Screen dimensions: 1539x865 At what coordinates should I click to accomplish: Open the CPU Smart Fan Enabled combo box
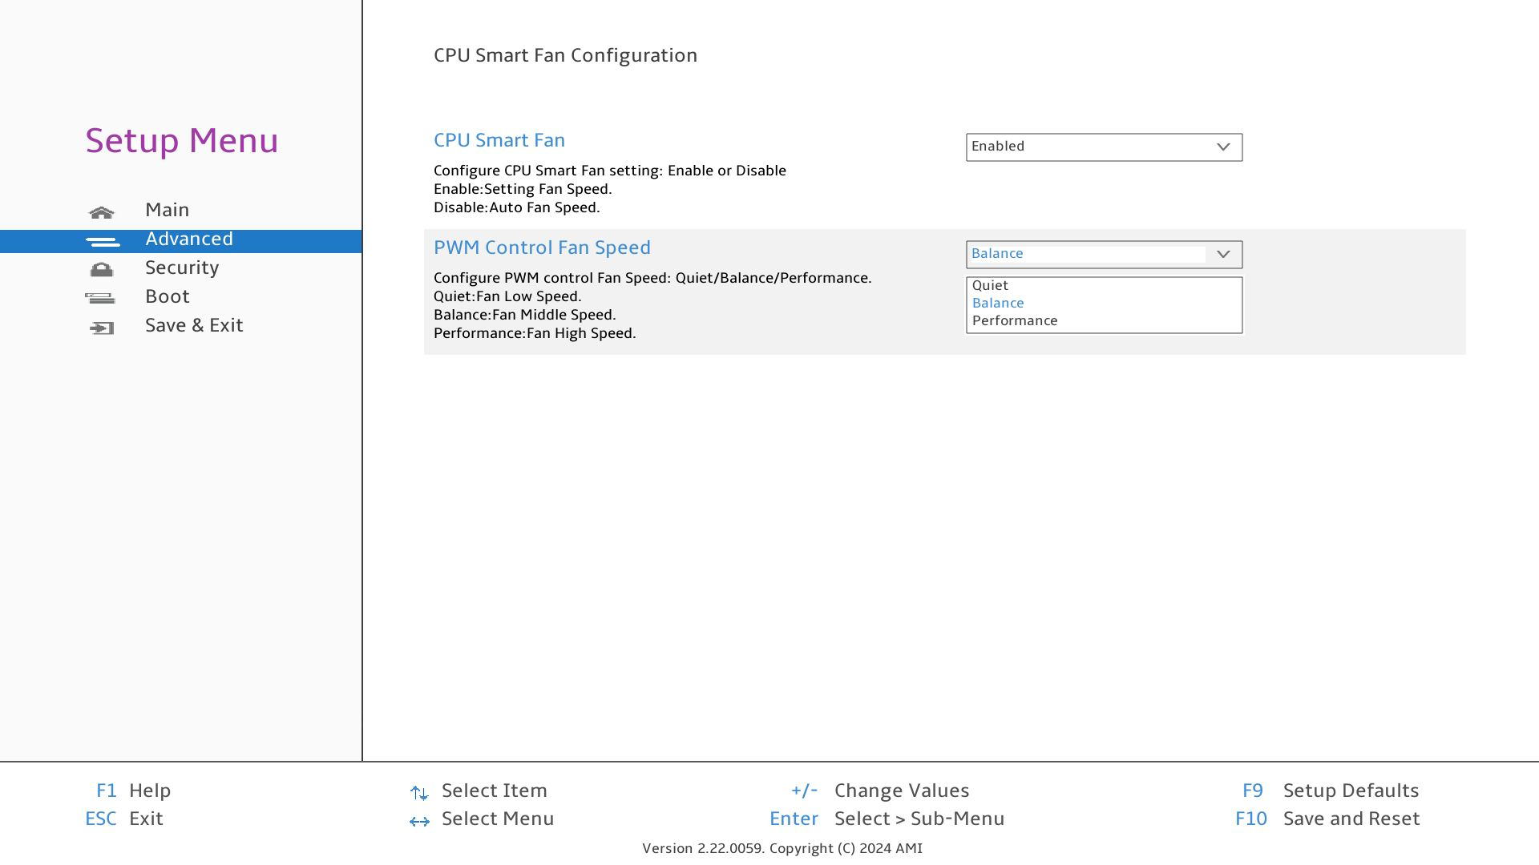tap(1103, 147)
